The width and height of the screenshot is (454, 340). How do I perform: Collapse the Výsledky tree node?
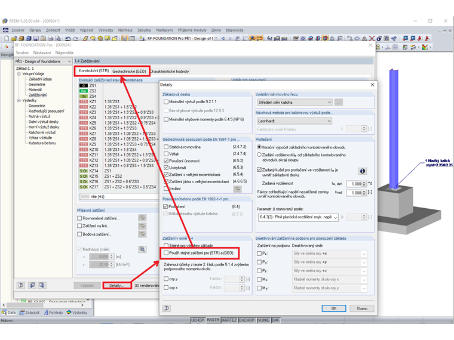pyautogui.click(x=19, y=101)
